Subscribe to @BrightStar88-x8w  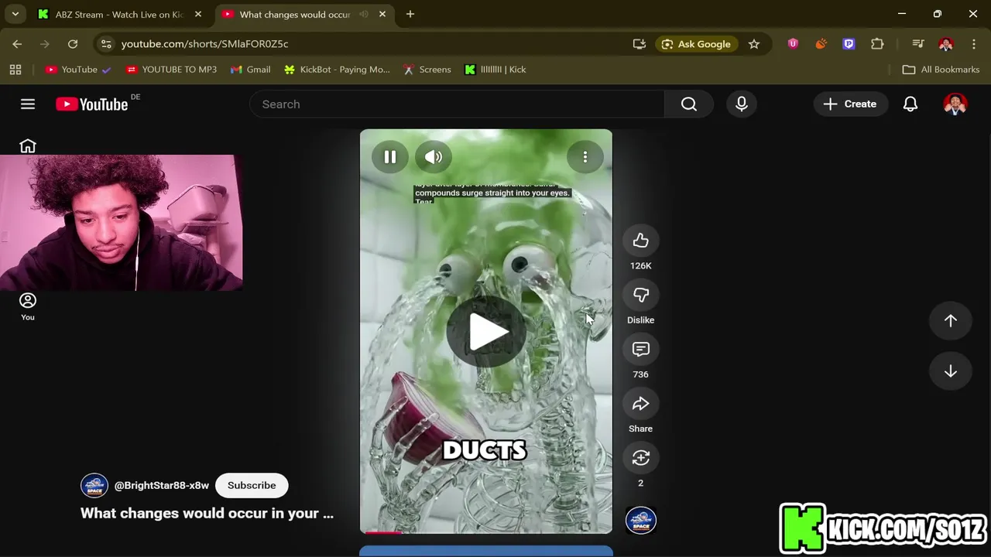tap(252, 485)
